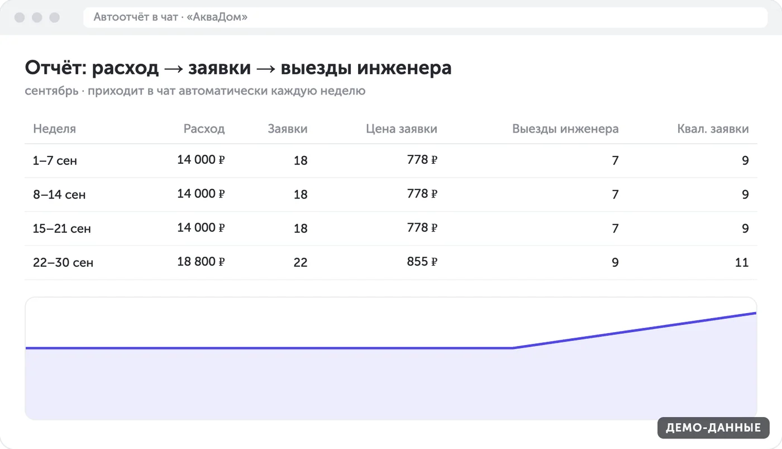Viewport: 782px width, 449px height.
Task: Click the 778 ₽ price in the 1–7 сен row
Action: [422, 160]
